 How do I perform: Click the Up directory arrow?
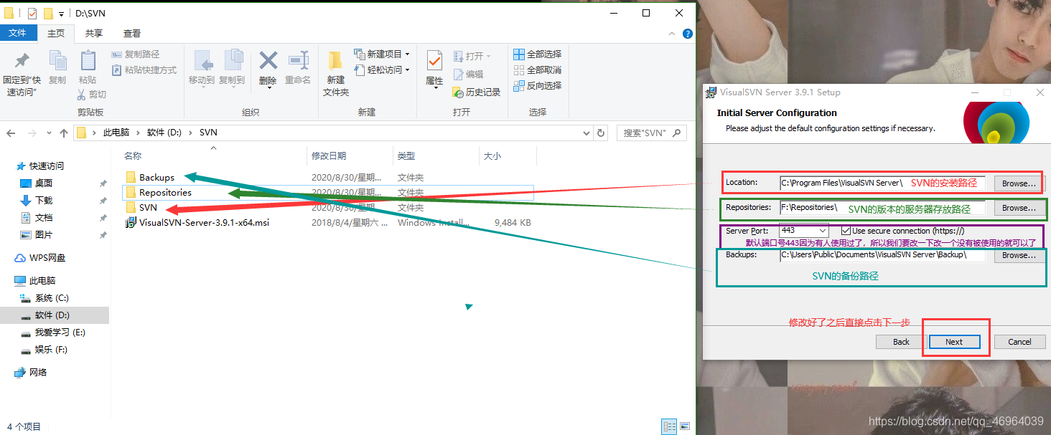(x=64, y=133)
